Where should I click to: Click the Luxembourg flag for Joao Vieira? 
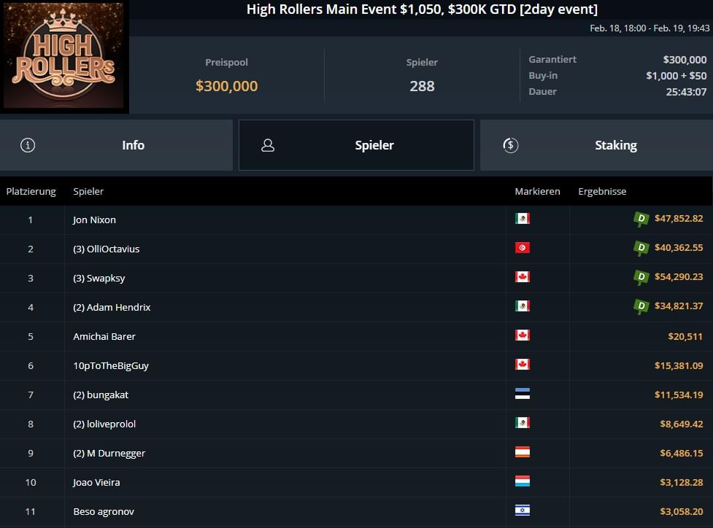click(522, 481)
